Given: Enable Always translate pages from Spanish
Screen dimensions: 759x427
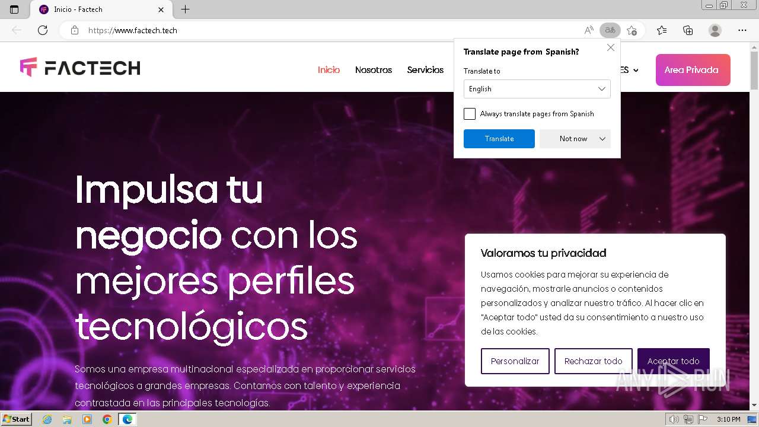Looking at the screenshot, I should tap(470, 114).
